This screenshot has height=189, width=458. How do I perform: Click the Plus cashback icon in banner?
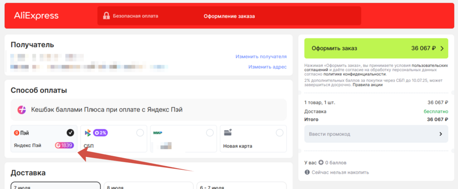22,110
